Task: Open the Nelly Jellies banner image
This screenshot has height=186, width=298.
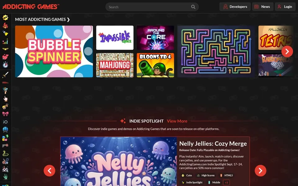Action: pos(119,162)
